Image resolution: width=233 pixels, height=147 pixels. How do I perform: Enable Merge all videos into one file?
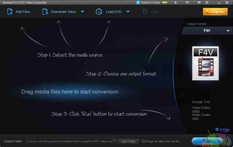(143, 141)
